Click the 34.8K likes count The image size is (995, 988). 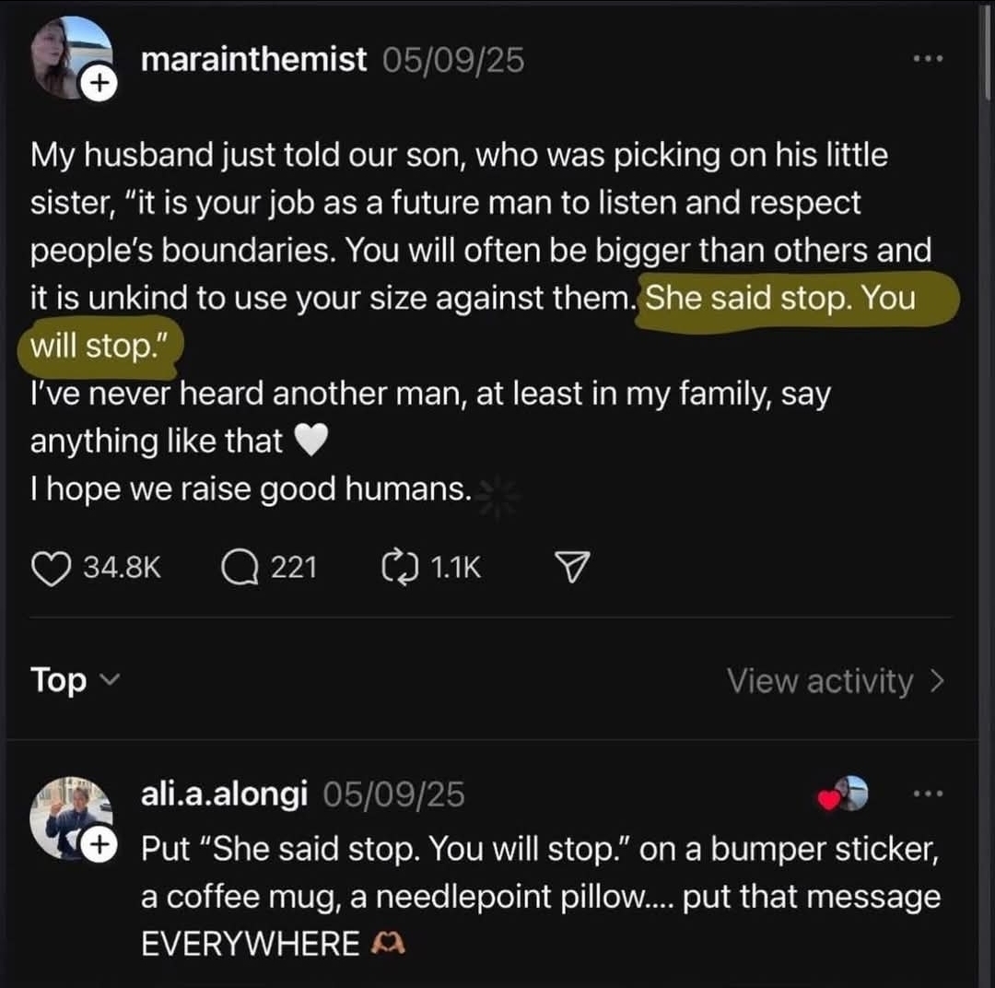123,568
